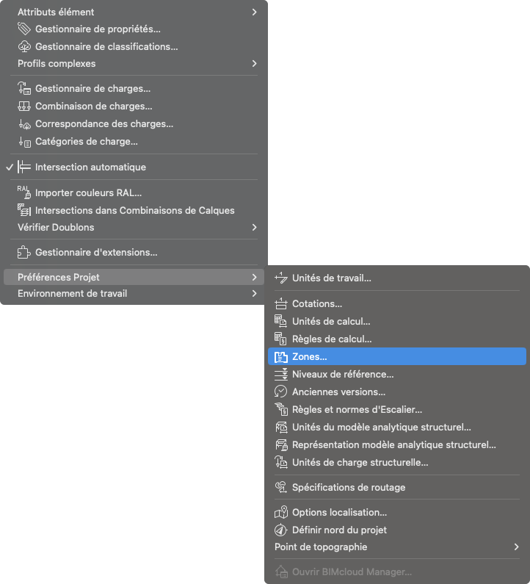Click the Gestionnaire d'extensions puzzle icon
This screenshot has width=530, height=584.
[24, 252]
